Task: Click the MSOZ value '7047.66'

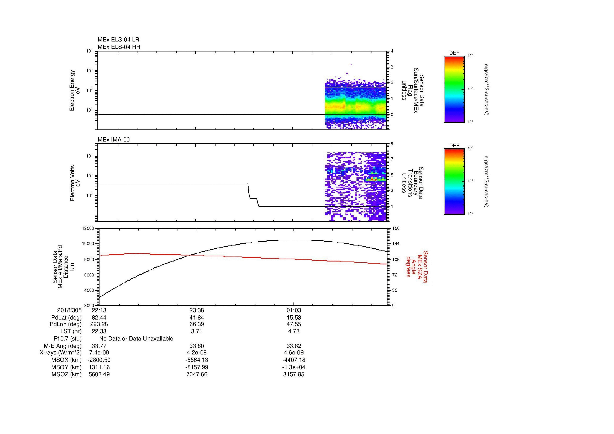Action: 197,375
